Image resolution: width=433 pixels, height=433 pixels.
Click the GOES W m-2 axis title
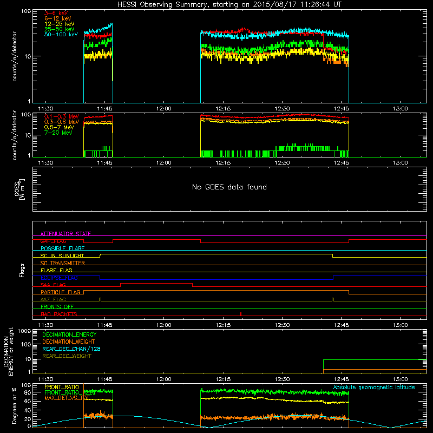coord(19,189)
